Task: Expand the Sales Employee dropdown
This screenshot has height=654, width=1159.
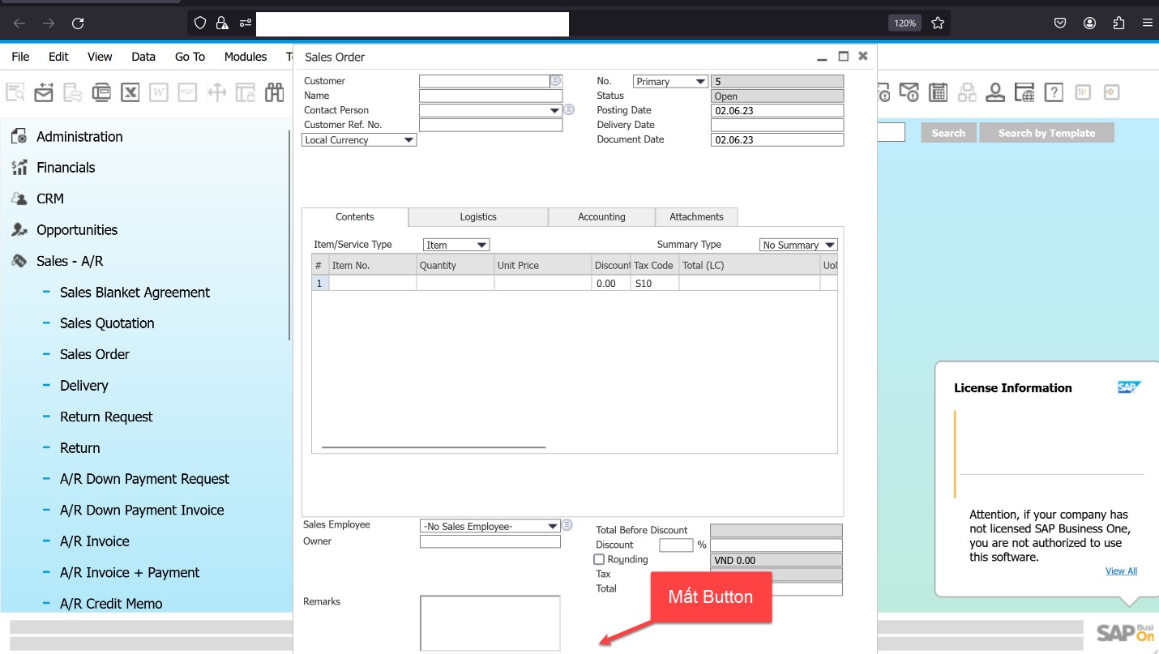Action: 552,525
